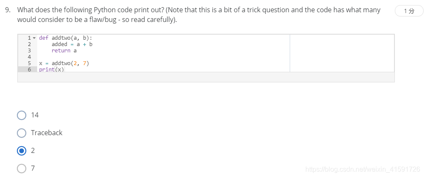The height and width of the screenshot is (177, 424).
Task: Place cursor on the def addtwo line
Action: coord(66,38)
